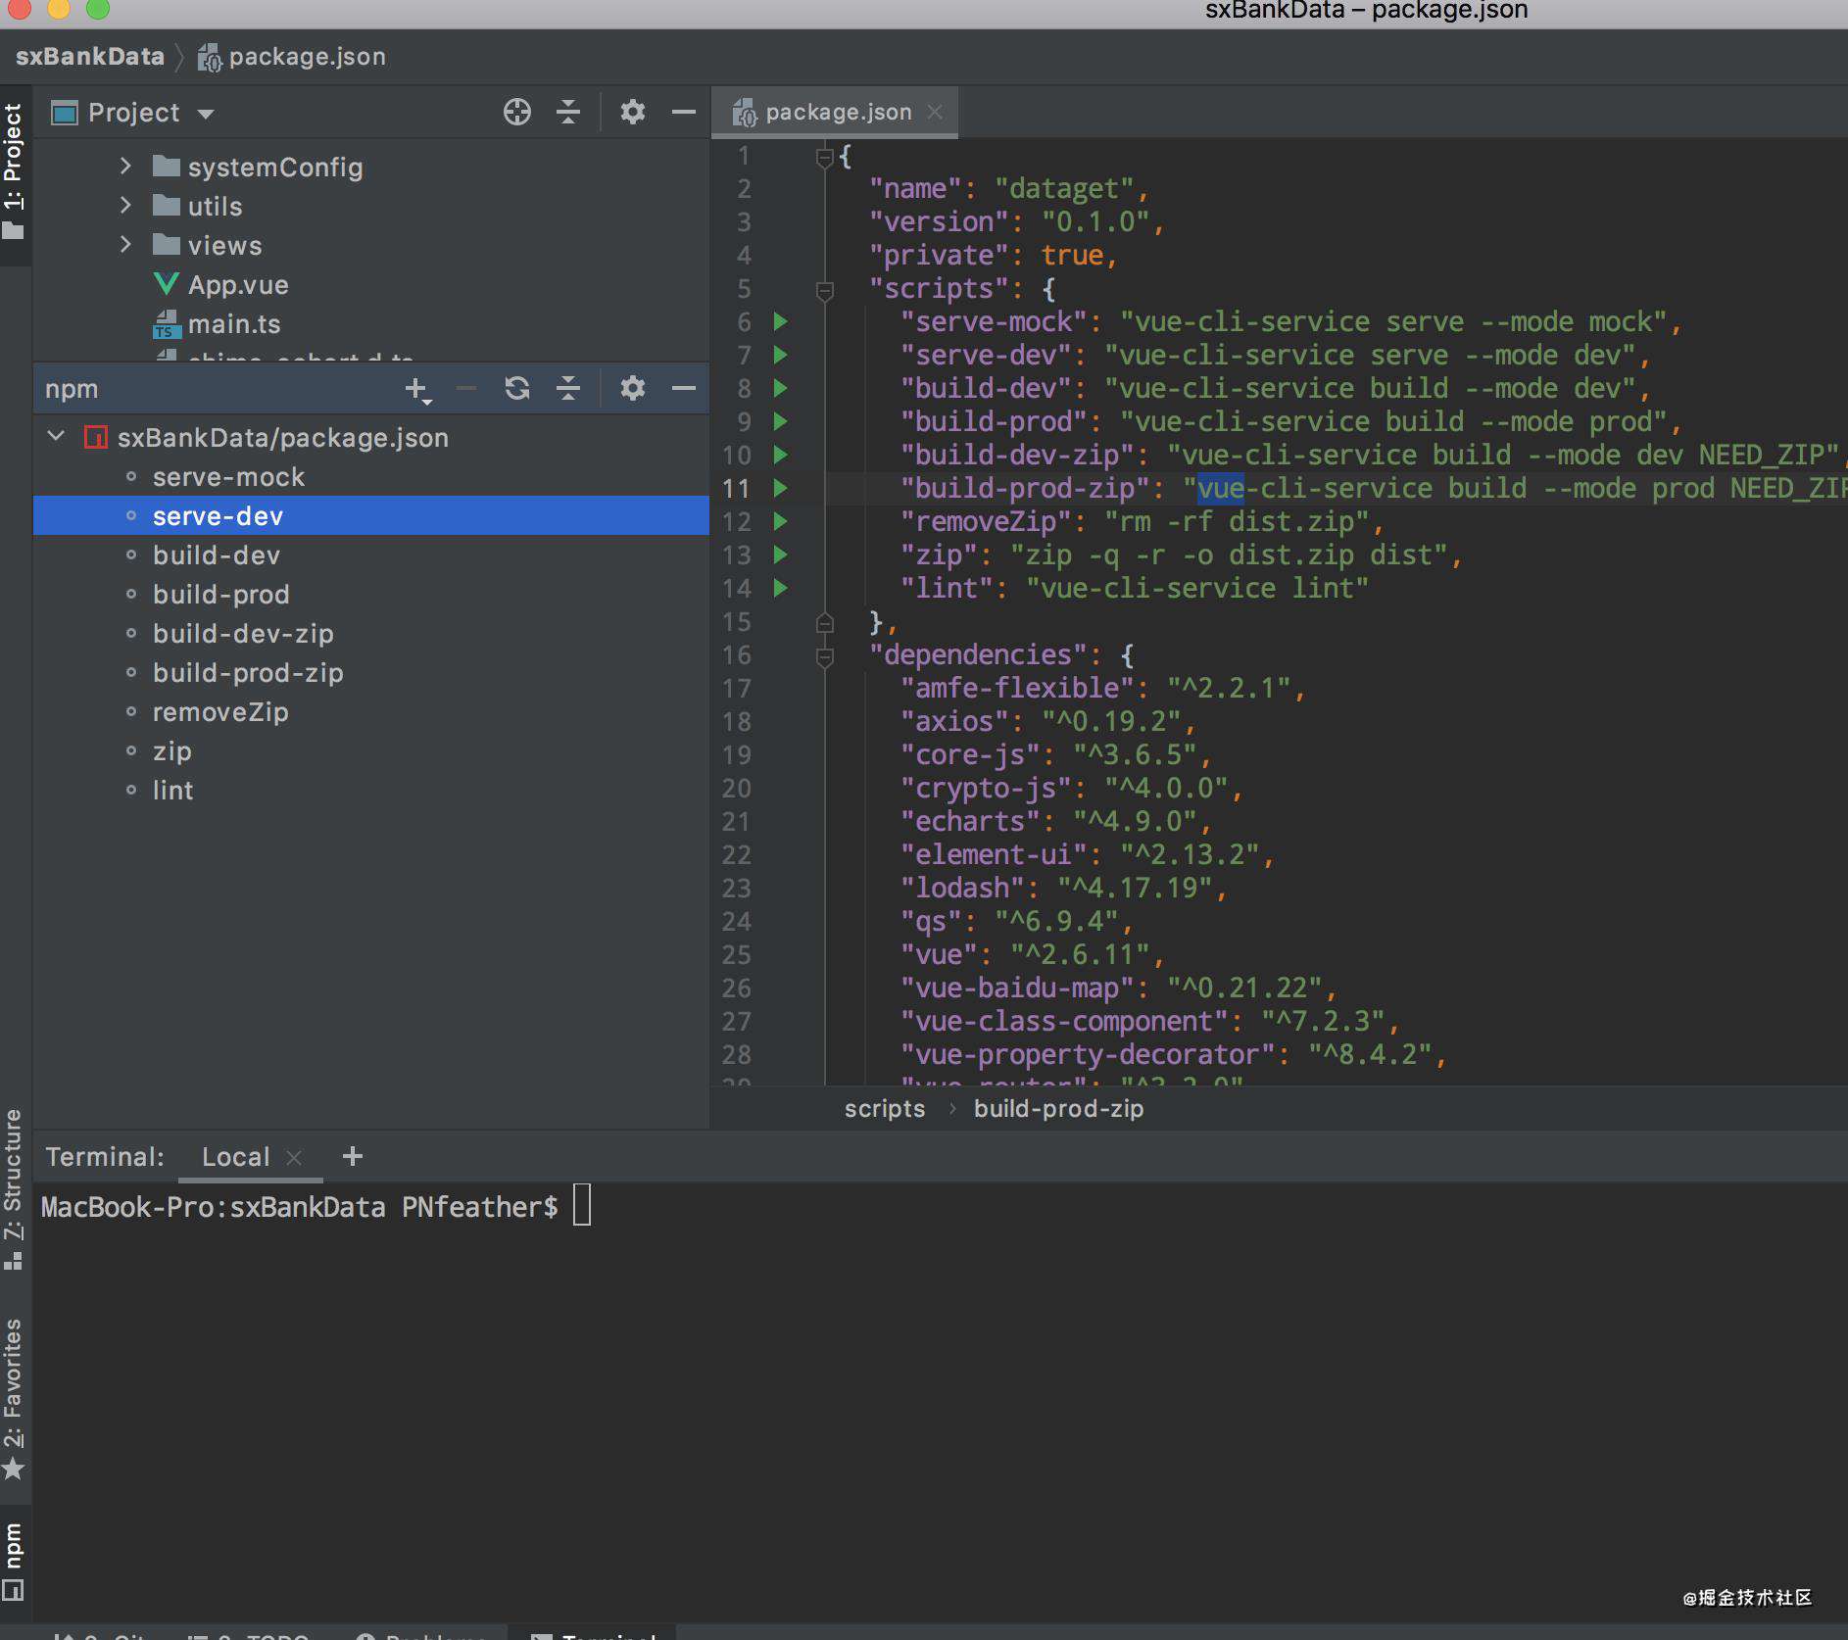
Task: Fold the dependencies block on line 16
Action: (825, 656)
